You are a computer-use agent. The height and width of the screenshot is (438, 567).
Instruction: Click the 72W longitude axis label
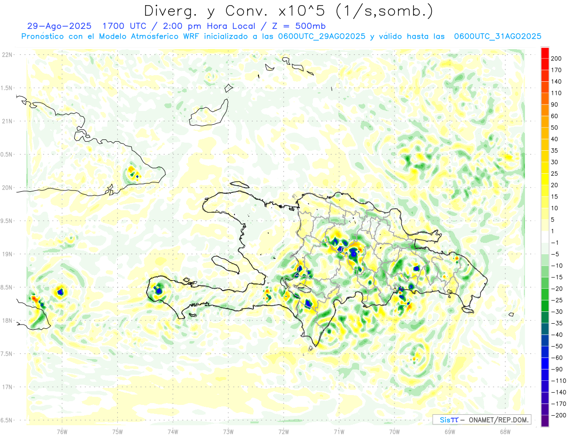[x=283, y=431]
